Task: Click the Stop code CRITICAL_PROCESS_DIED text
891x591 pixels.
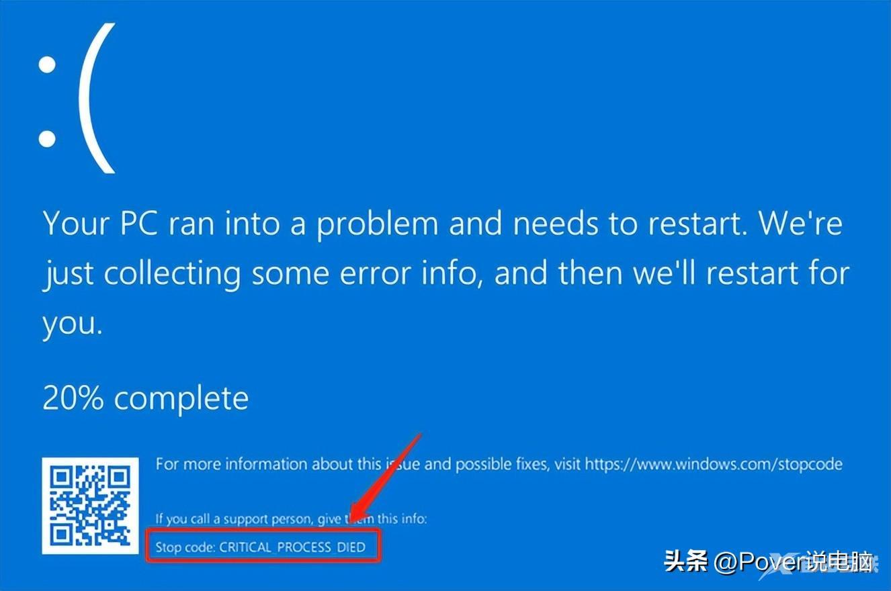Action: (261, 547)
